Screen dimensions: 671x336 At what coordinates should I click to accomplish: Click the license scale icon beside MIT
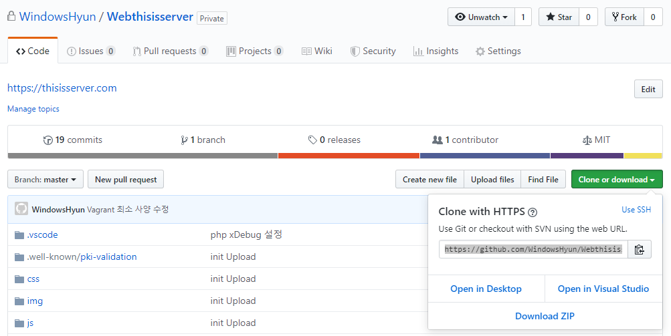(x=587, y=140)
